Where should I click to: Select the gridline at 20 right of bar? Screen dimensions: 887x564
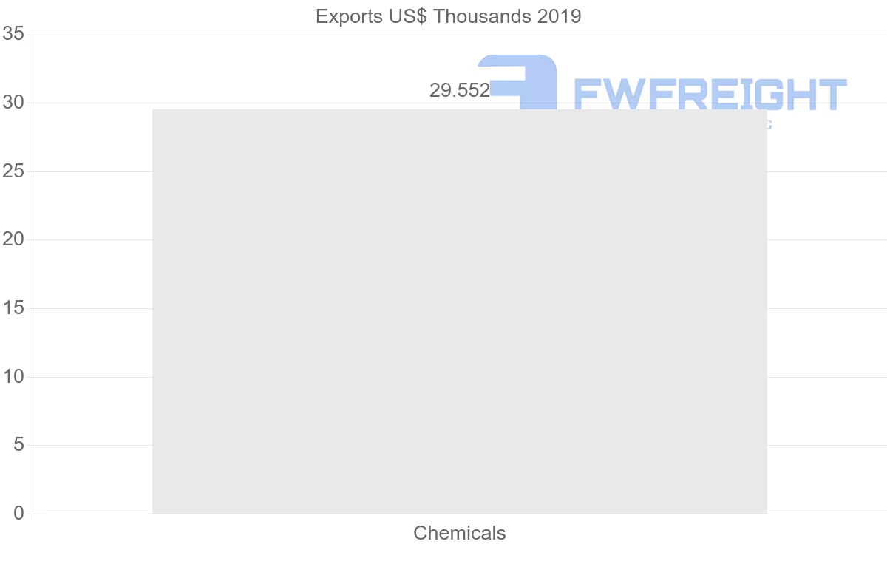[x=826, y=239]
